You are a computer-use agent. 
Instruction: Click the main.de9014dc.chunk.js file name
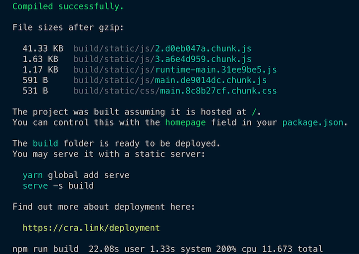point(211,80)
